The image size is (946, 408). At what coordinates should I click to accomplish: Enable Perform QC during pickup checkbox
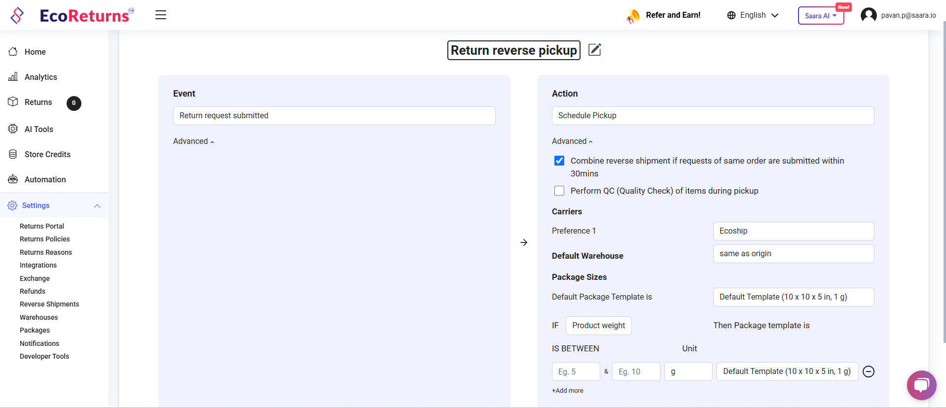coord(559,191)
